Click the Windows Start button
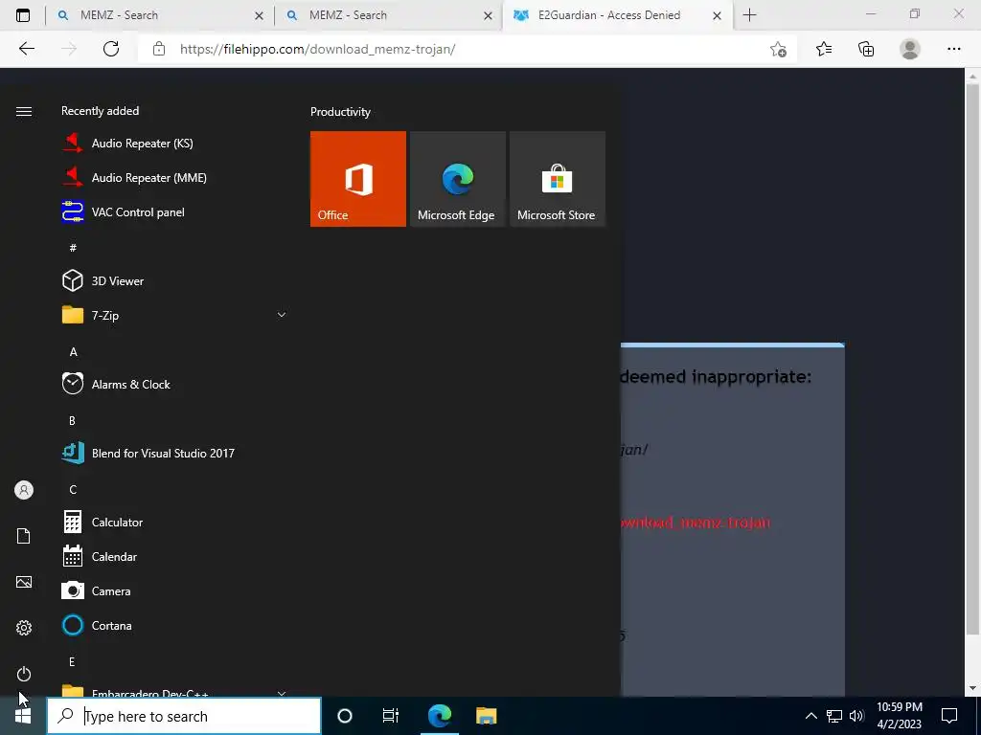Image resolution: width=981 pixels, height=735 pixels. point(23,716)
